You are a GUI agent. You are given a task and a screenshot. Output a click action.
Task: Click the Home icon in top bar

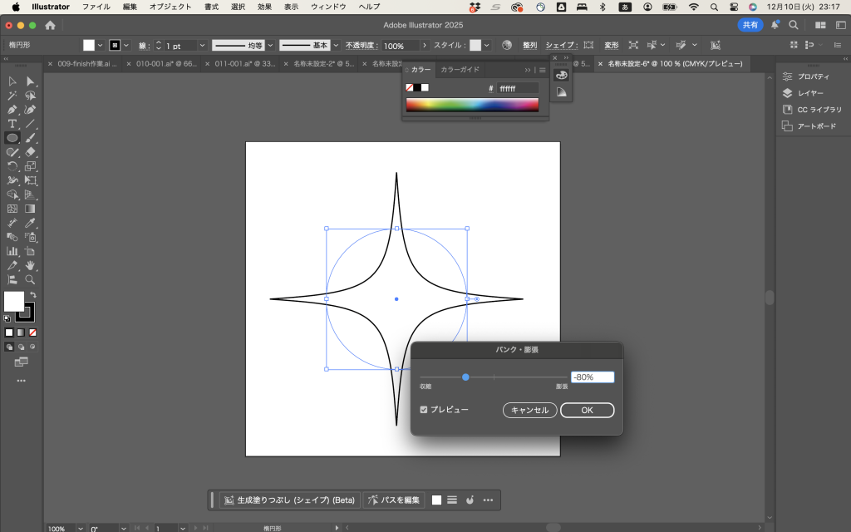(50, 26)
